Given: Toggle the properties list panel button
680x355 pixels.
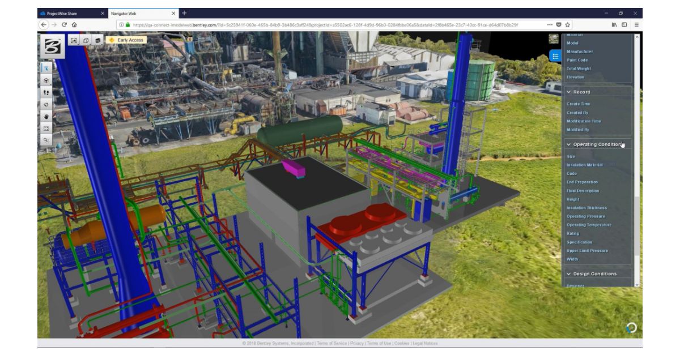Looking at the screenshot, I should tap(555, 56).
